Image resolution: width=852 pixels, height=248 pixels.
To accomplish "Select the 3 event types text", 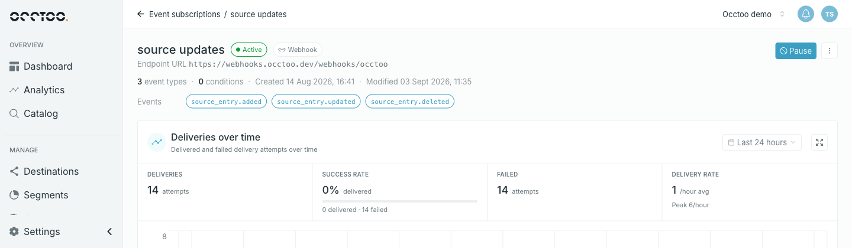I will click(x=162, y=81).
